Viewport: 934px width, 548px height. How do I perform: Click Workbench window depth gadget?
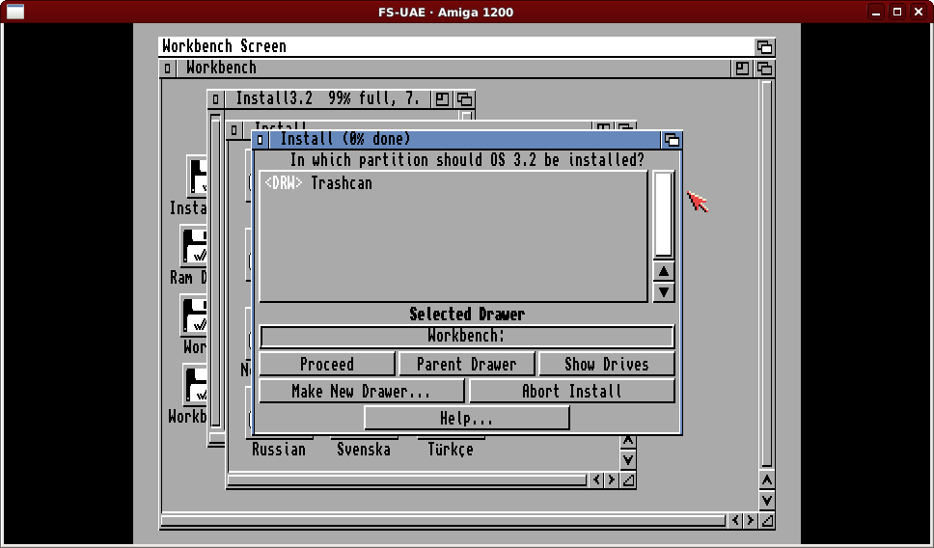point(765,68)
